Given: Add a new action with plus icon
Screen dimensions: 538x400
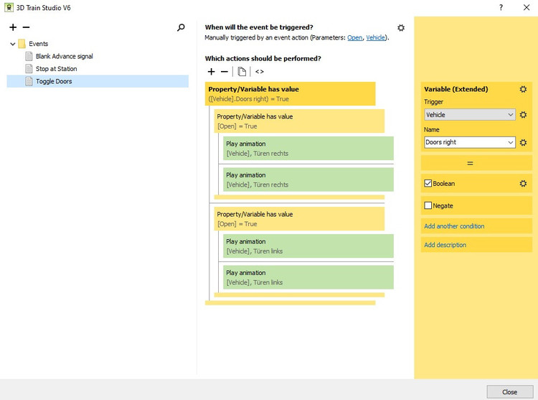Looking at the screenshot, I should pos(211,72).
